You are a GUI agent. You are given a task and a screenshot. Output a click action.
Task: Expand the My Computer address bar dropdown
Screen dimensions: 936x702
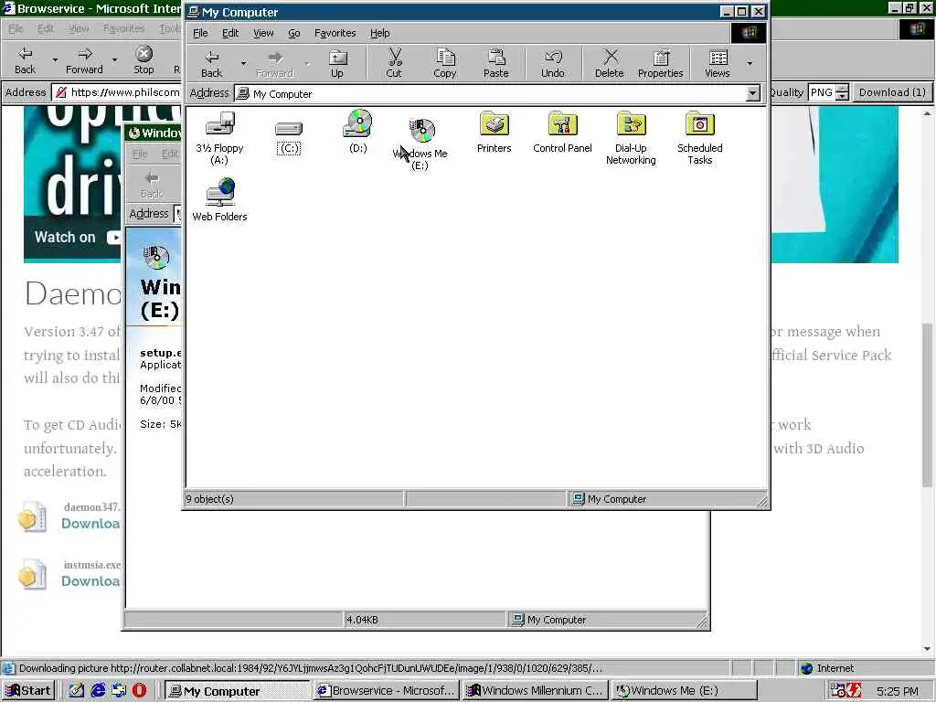pyautogui.click(x=753, y=93)
